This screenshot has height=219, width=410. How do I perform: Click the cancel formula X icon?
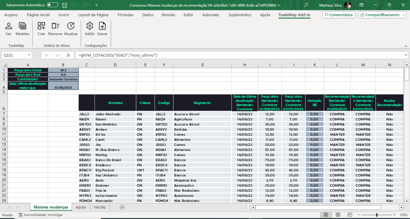[x=47, y=55]
